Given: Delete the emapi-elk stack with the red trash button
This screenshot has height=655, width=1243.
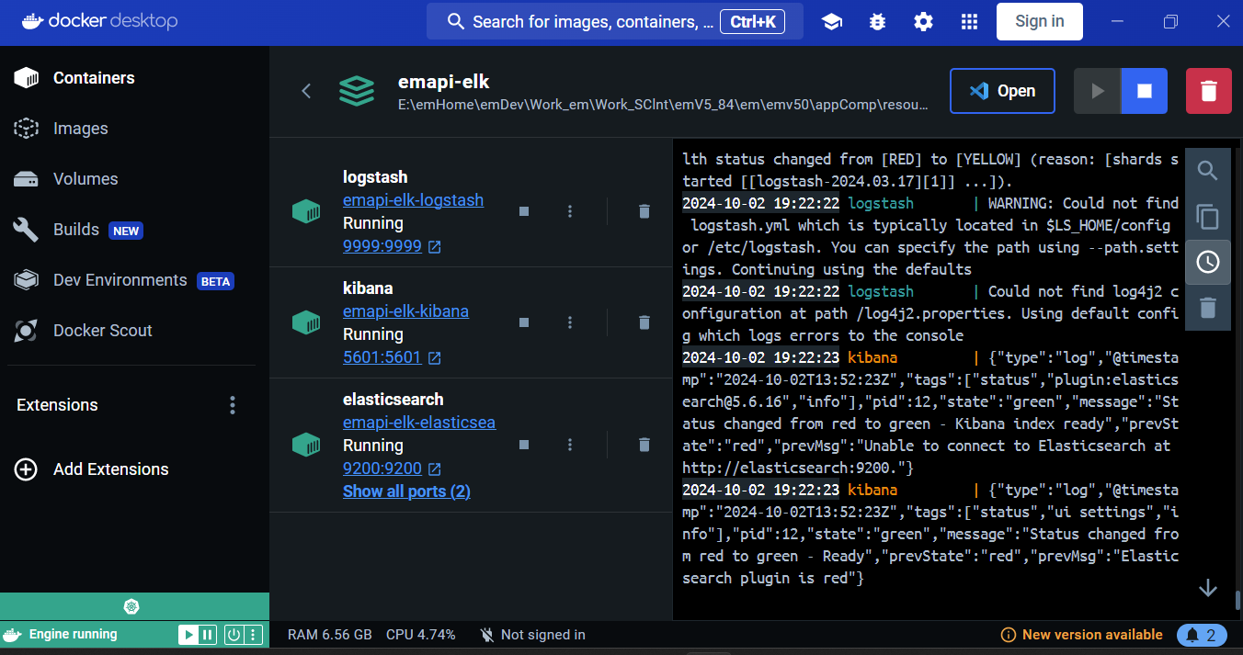Looking at the screenshot, I should (x=1208, y=91).
